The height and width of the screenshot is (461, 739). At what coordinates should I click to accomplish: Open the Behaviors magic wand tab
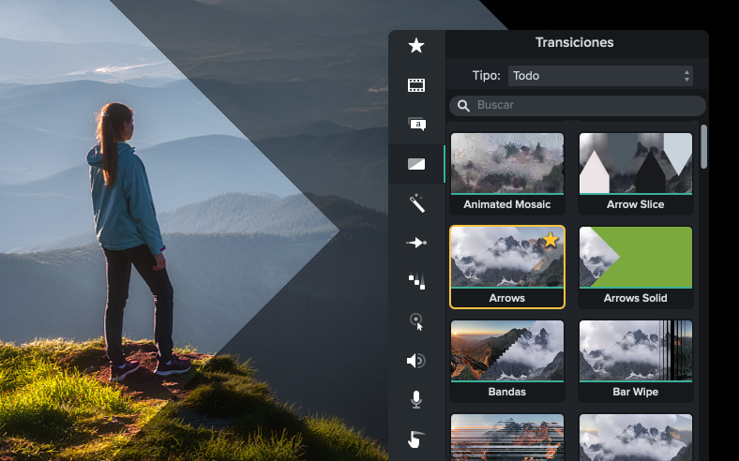tap(416, 203)
